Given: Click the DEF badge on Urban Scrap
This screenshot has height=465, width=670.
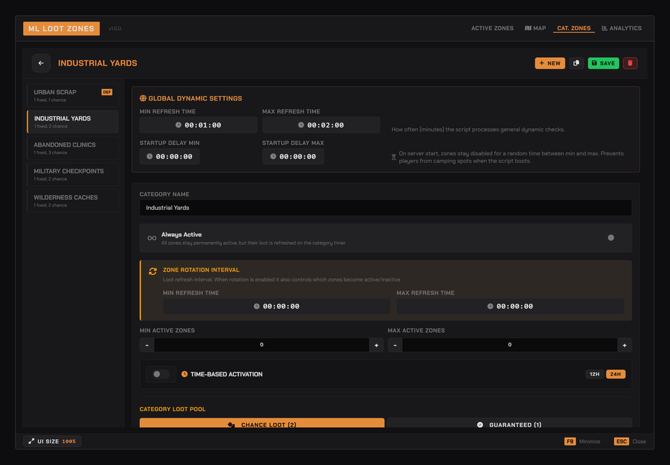Looking at the screenshot, I should (x=107, y=92).
